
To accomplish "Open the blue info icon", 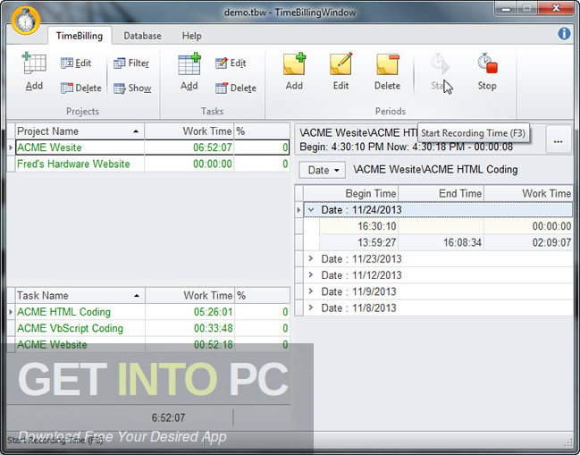I will [564, 34].
